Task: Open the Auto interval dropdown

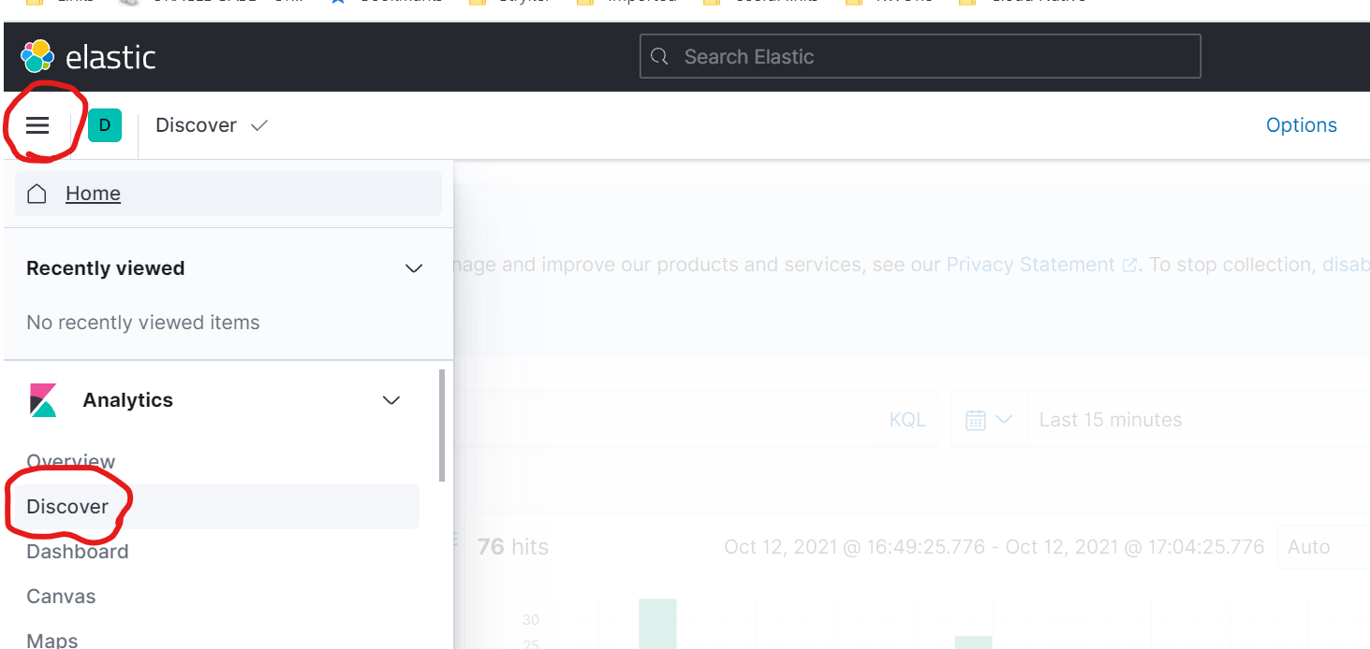Action: [1322, 547]
